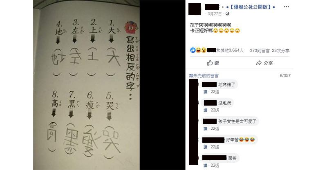The width and height of the screenshot is (327, 170).
Task: Open the 爆廢公社公開版 group link
Action: coord(250,7)
